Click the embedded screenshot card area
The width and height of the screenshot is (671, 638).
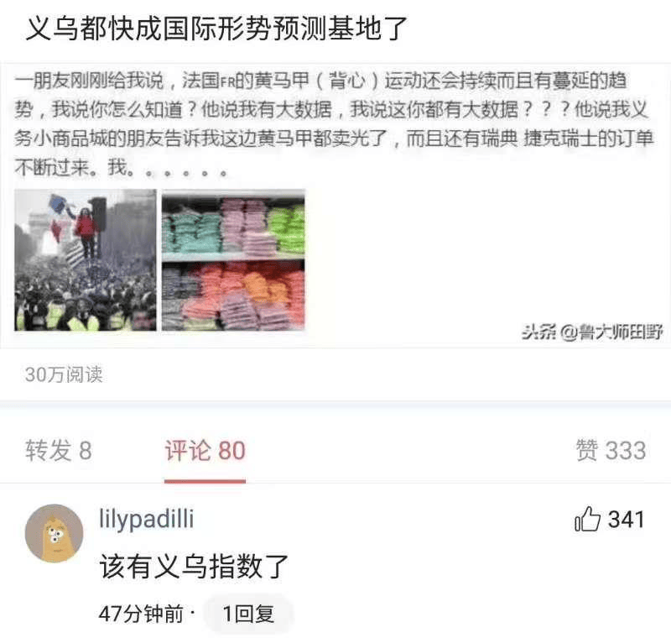(335, 206)
